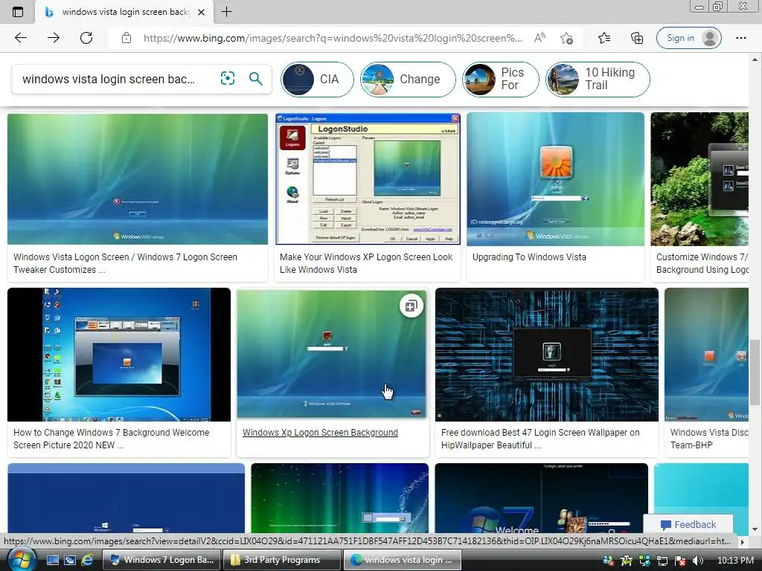Viewport: 762px width, 571px height.
Task: Open How to Change Windows 7 Background caption
Action: pyautogui.click(x=112, y=439)
